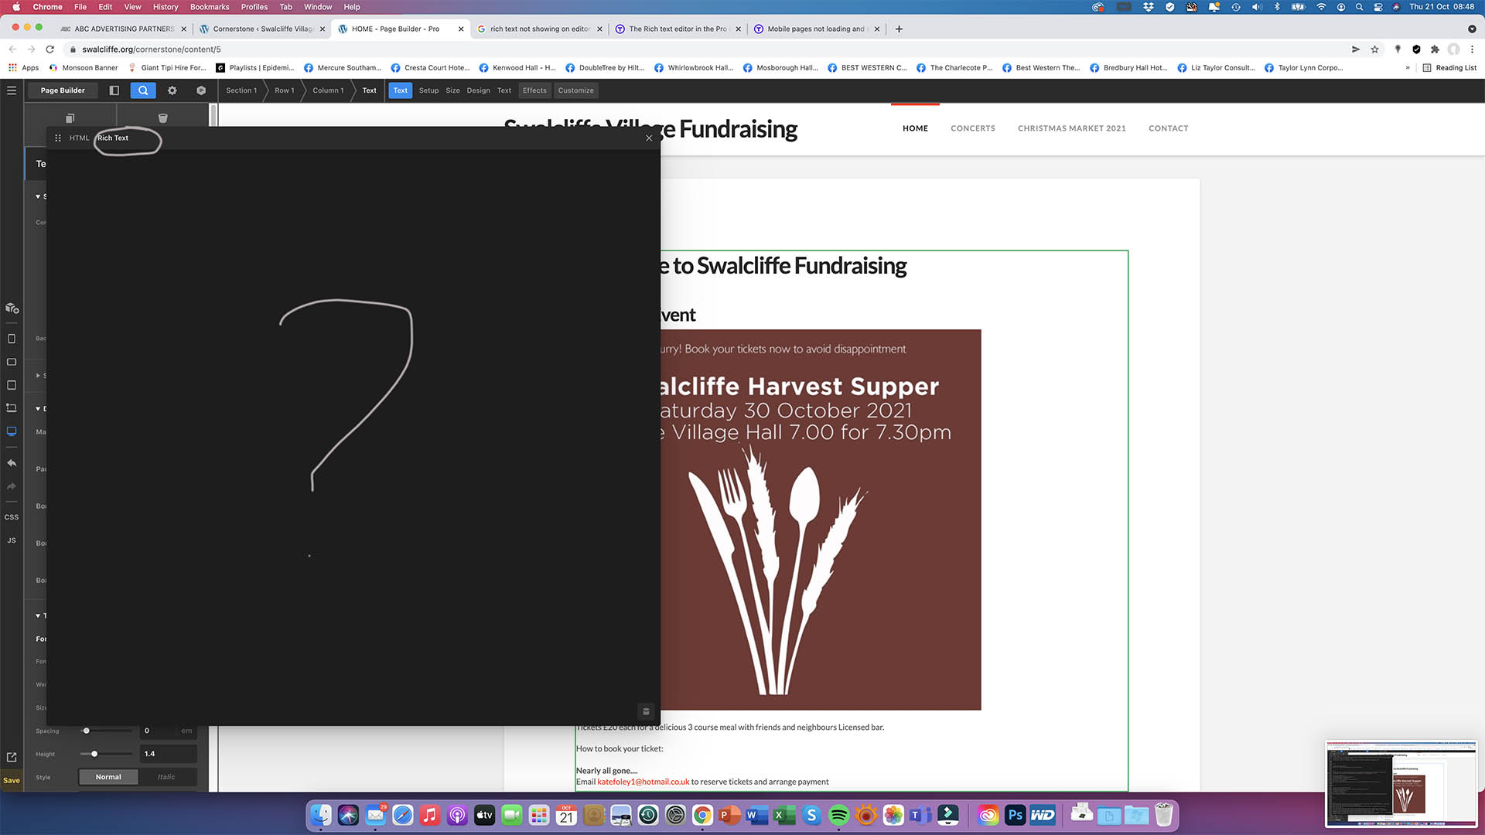
Task: Click the blue inspector search icon
Action: (x=143, y=90)
